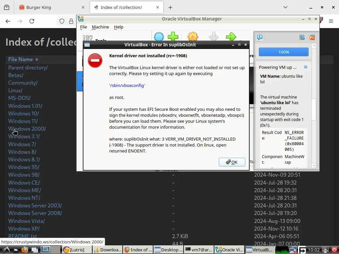Sort by File Name column arrow
This screenshot has height=254, width=339.
click(x=37, y=60)
